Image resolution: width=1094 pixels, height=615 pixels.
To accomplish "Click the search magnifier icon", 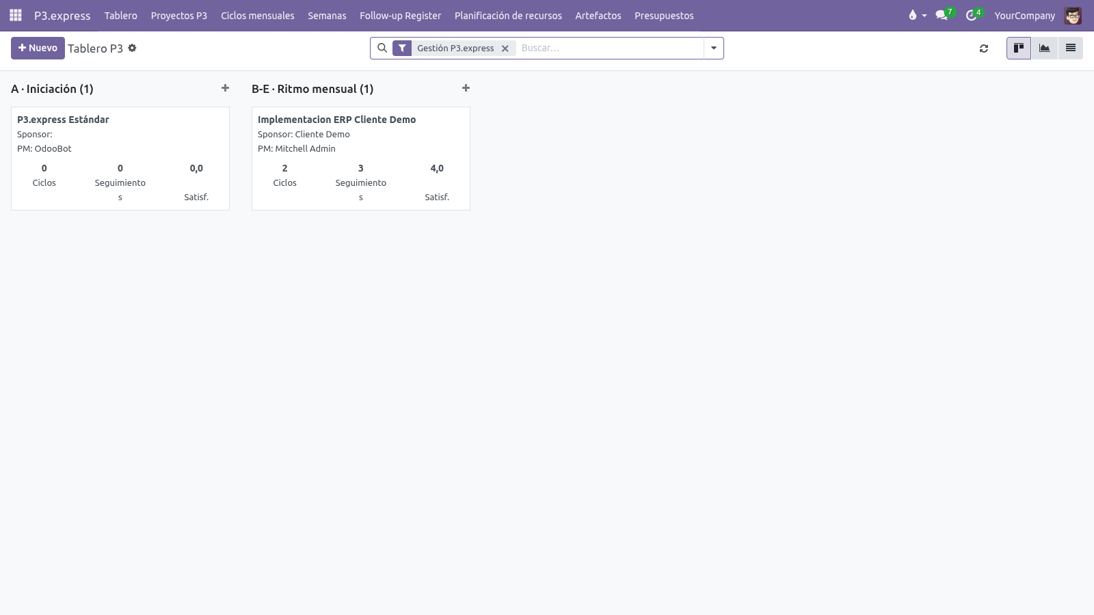I will (382, 48).
